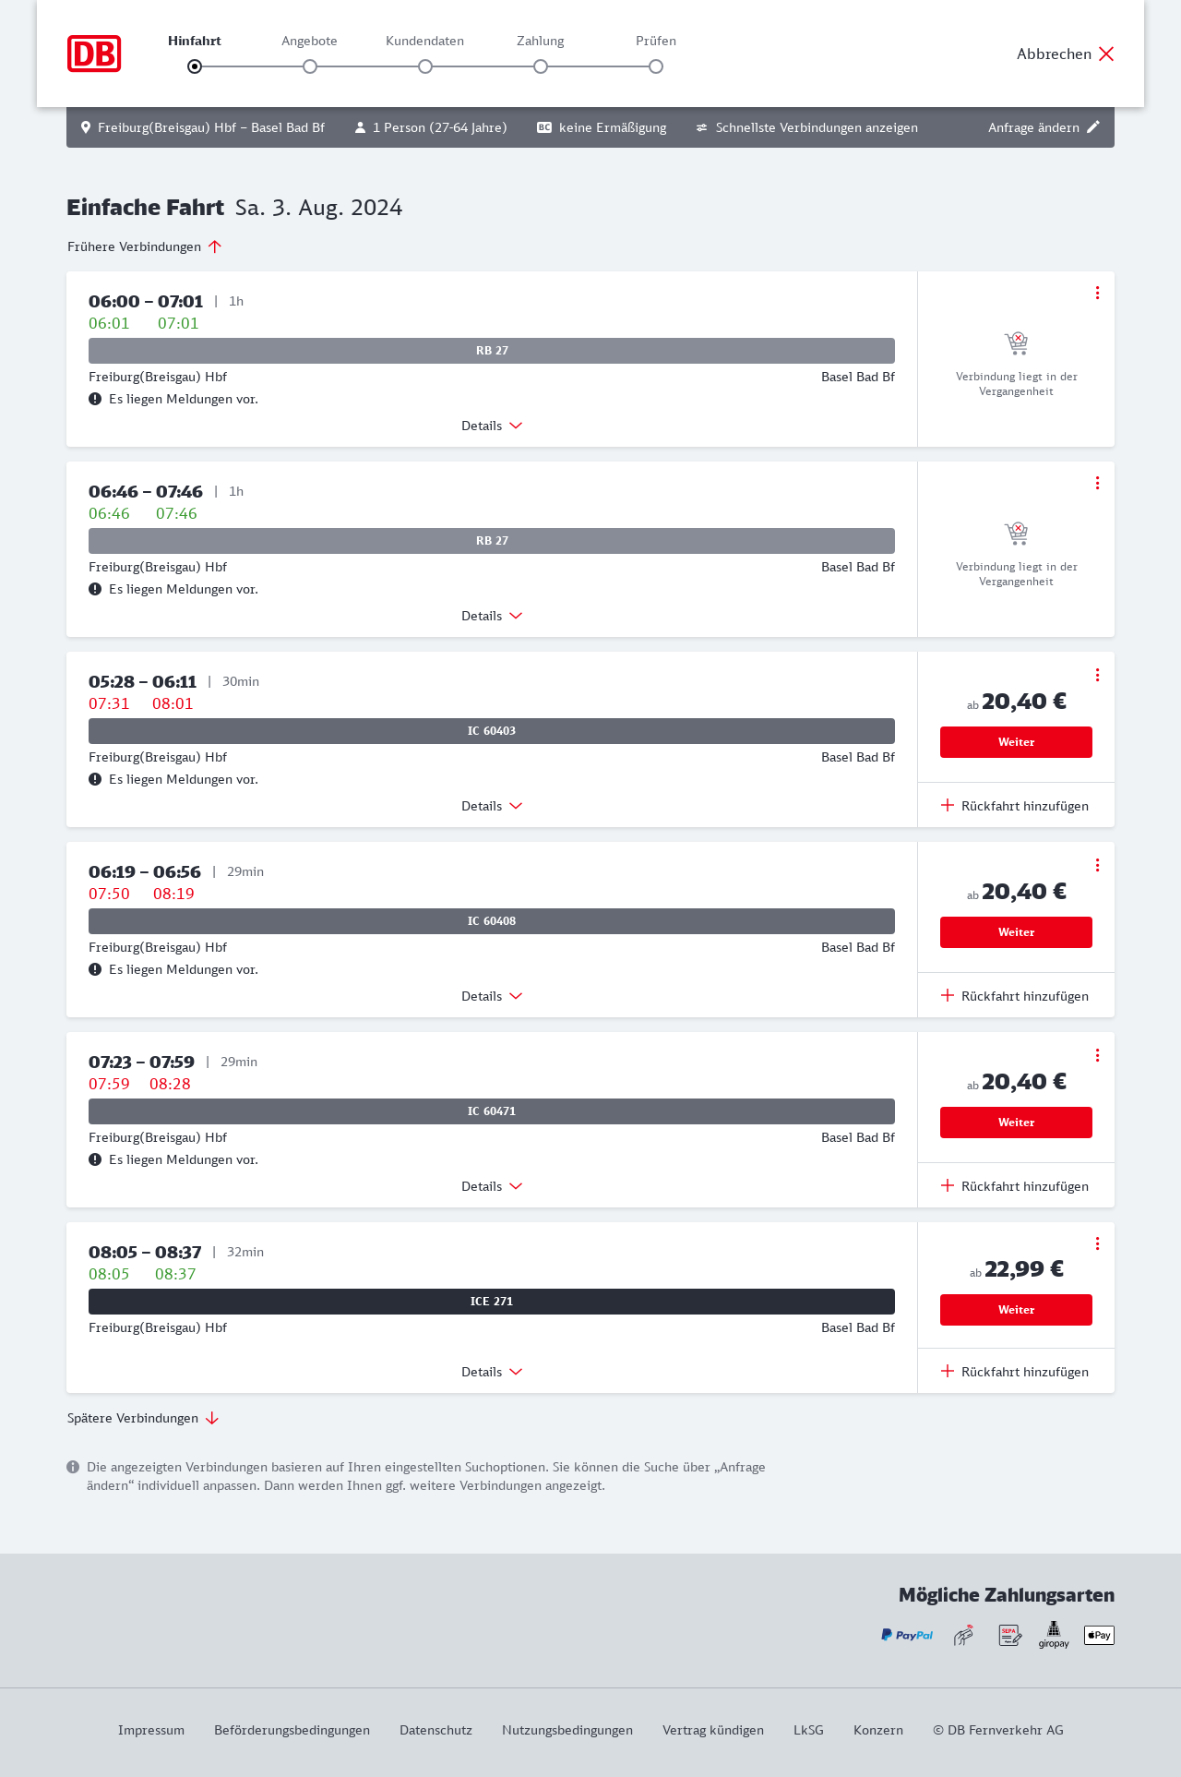Click the Abbrechen close X icon
This screenshot has width=1181, height=1777.
pos(1106,54)
